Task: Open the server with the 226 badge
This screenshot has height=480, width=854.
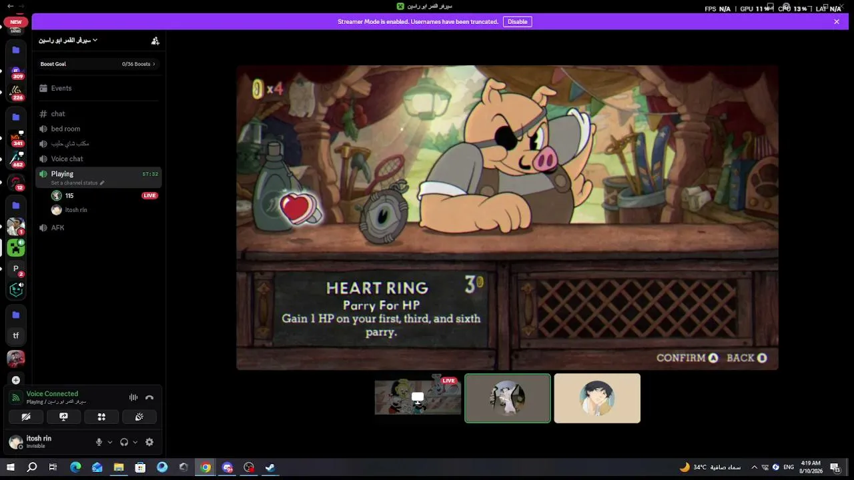Action: tap(16, 92)
